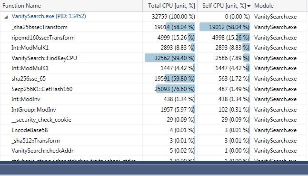Screen dimensions: 308x176
Task: Click the 32562 (99.40 %) Total CPU bar
Action: [x=170, y=58]
